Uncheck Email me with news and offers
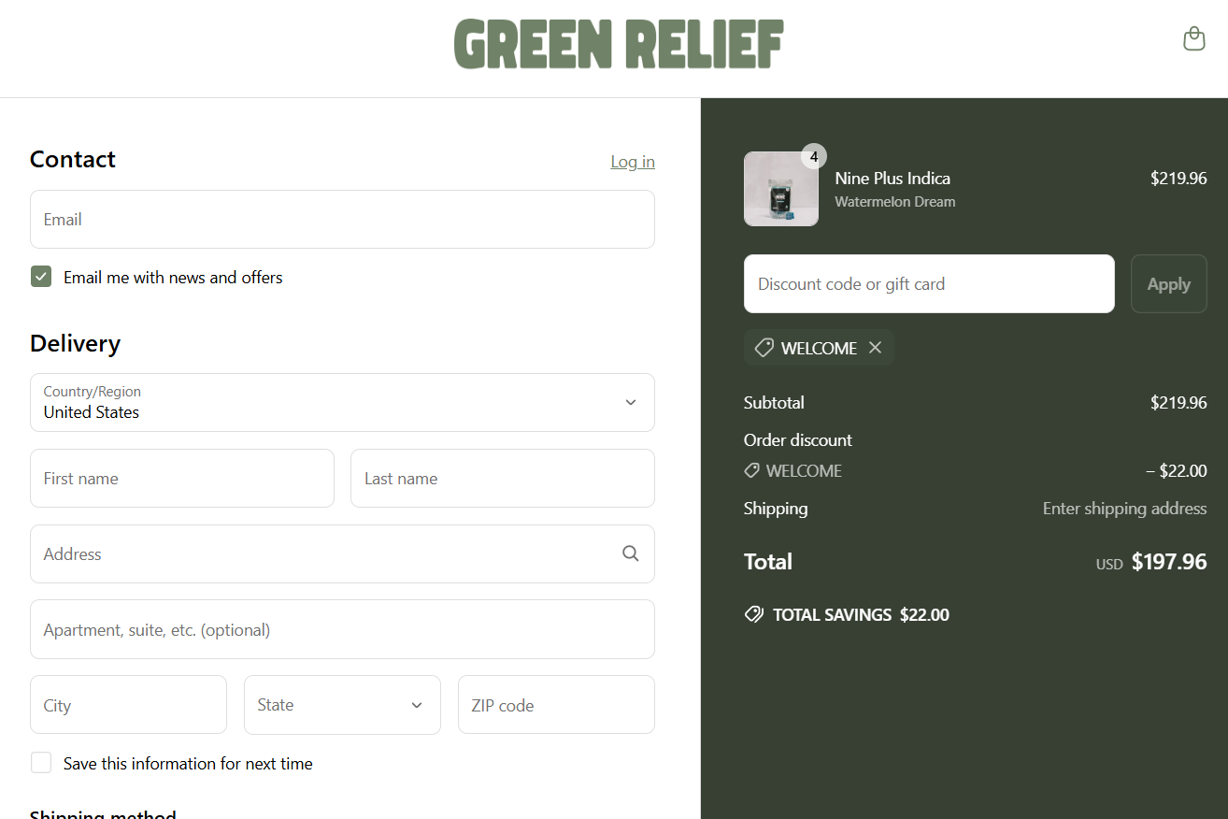The height and width of the screenshot is (819, 1228). click(41, 277)
